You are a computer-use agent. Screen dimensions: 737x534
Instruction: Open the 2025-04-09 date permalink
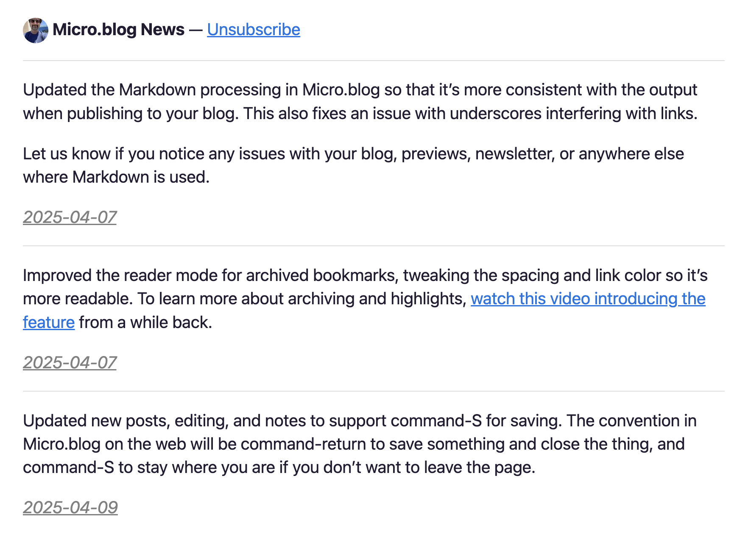tap(70, 508)
